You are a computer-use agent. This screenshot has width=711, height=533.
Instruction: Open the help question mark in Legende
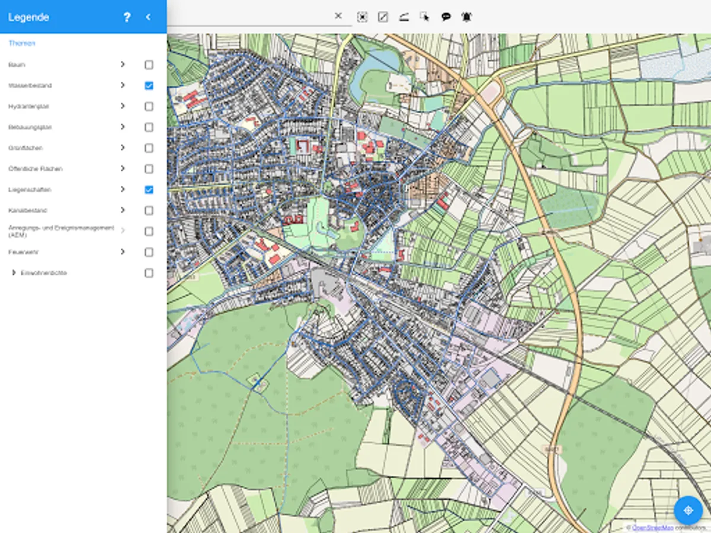tap(127, 17)
